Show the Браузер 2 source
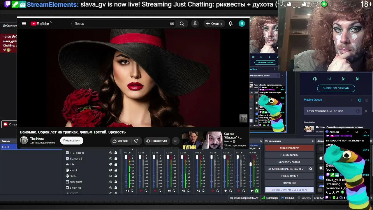 [111, 159]
